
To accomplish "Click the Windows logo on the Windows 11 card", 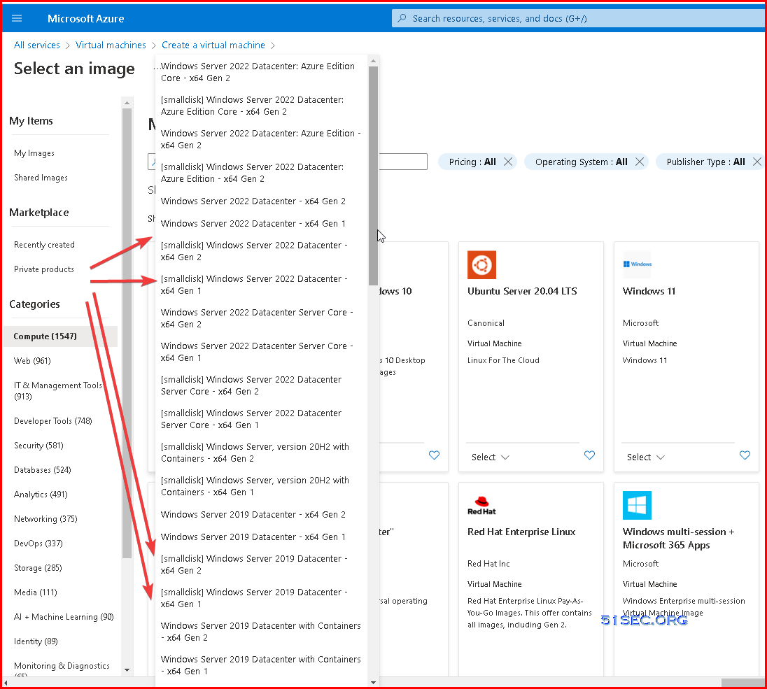I will [x=638, y=264].
